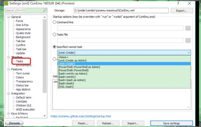Collapse the General tree node
The height and width of the screenshot is (127, 201).
click(9, 17)
